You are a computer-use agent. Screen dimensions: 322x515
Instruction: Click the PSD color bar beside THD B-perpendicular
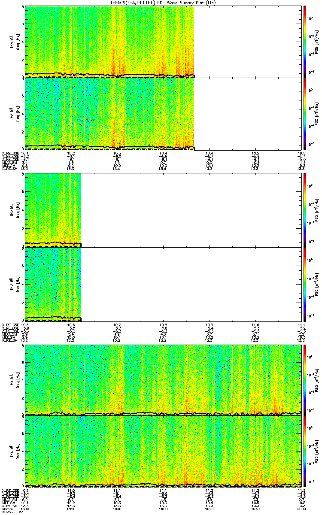tap(305, 210)
